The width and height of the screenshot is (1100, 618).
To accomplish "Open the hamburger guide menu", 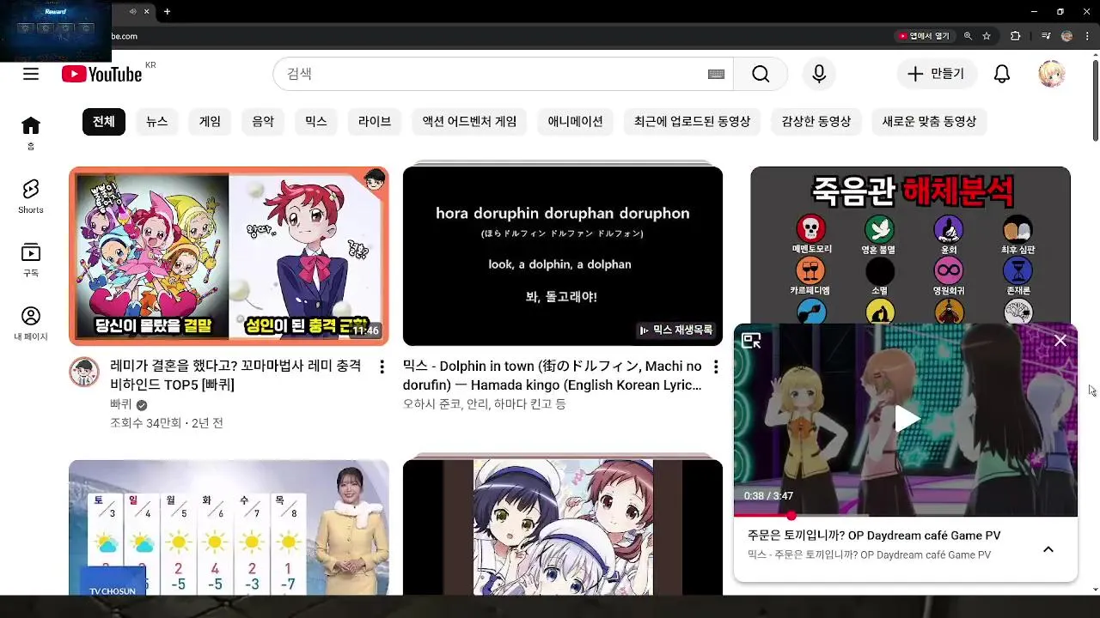I will pyautogui.click(x=31, y=74).
